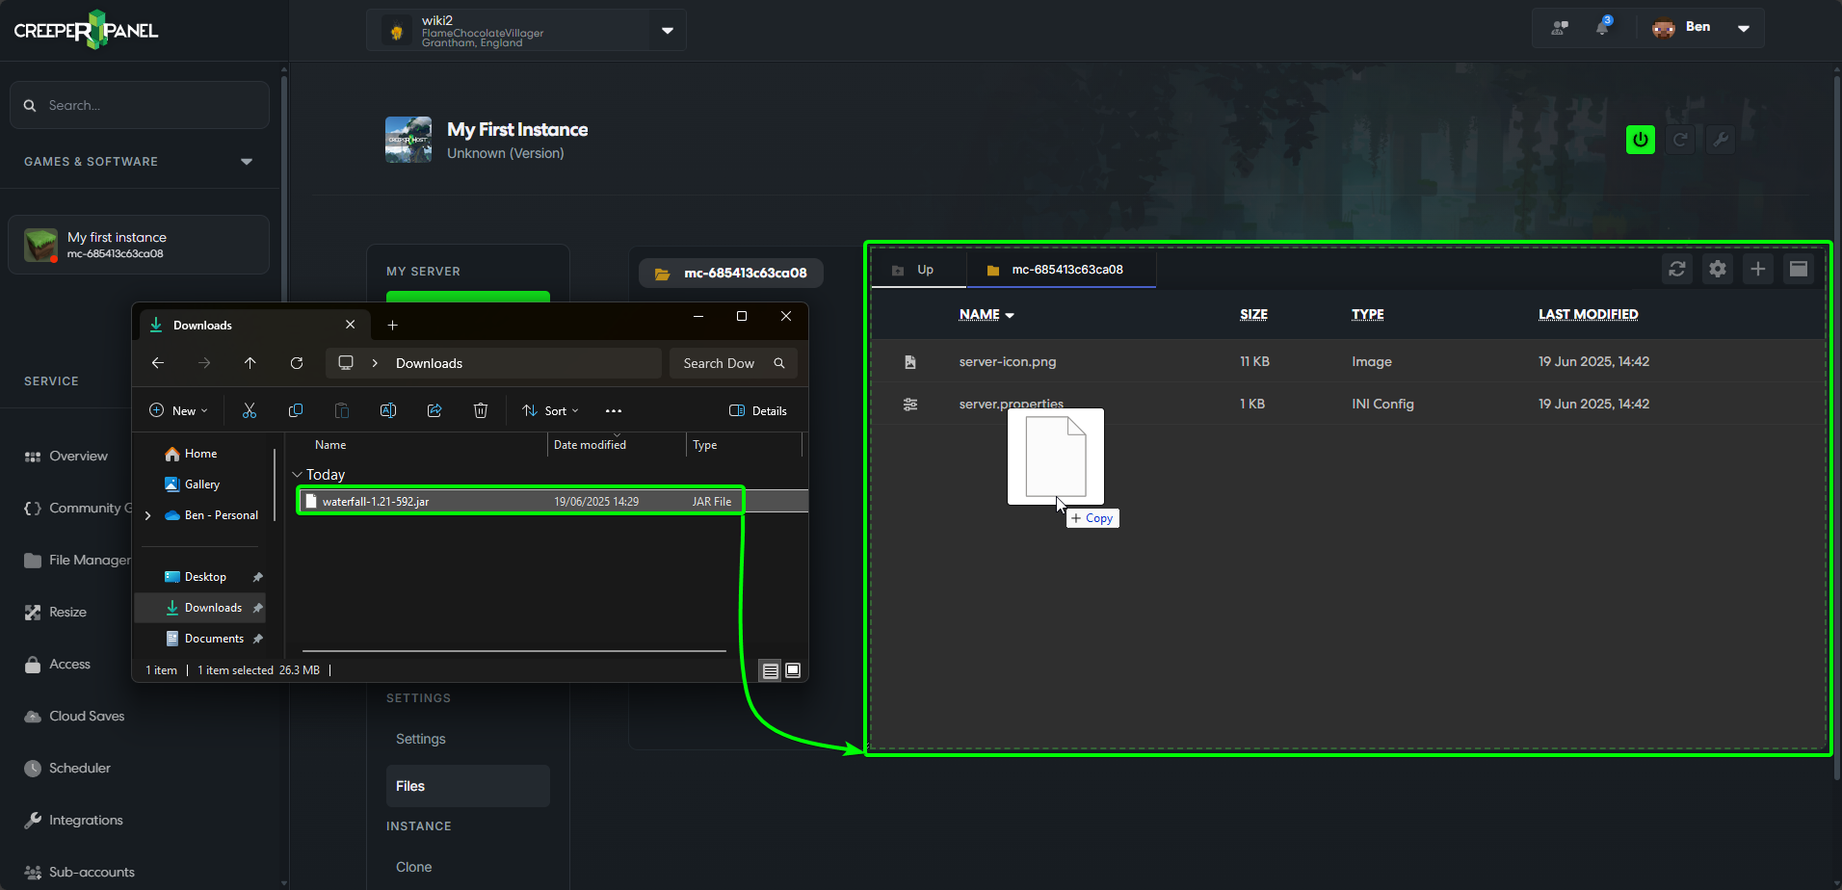The height and width of the screenshot is (890, 1842).
Task: Toggle the Details pane in Explorer
Action: pyautogui.click(x=758, y=410)
